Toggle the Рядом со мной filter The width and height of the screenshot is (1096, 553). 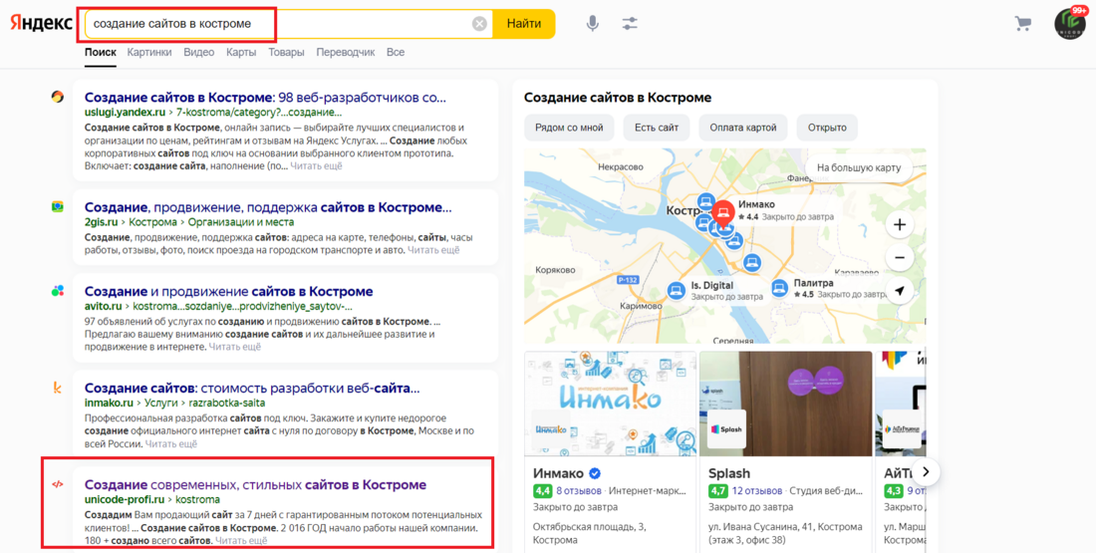point(569,128)
